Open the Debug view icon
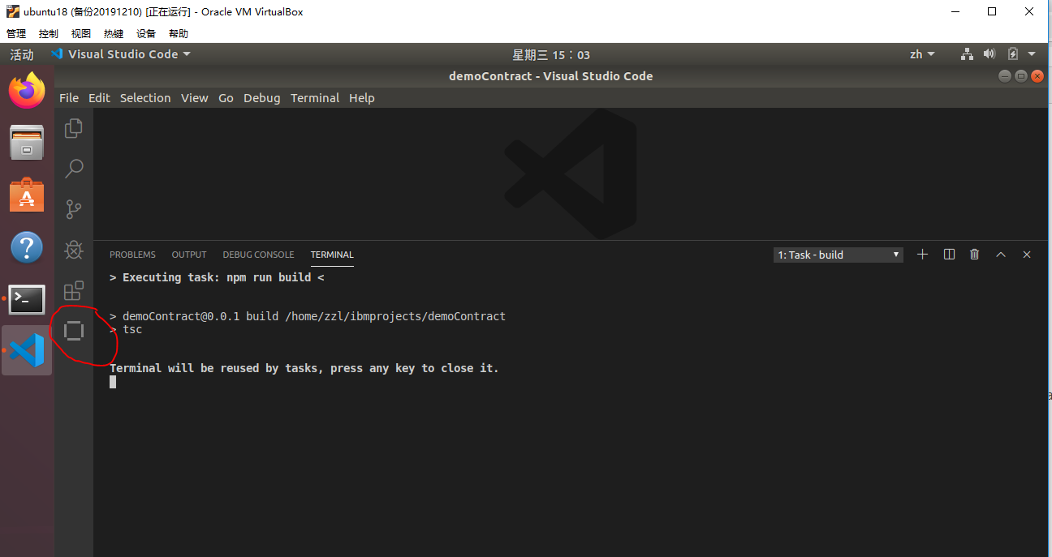Image resolution: width=1052 pixels, height=557 pixels. click(74, 250)
